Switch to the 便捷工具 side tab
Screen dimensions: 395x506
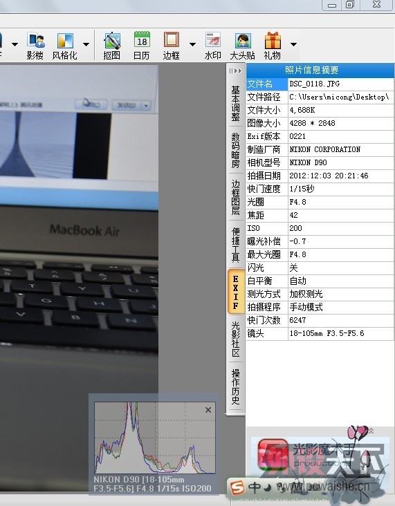(x=235, y=245)
